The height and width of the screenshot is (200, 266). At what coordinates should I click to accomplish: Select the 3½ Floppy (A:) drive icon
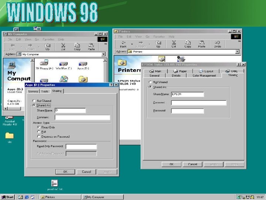[44, 63]
